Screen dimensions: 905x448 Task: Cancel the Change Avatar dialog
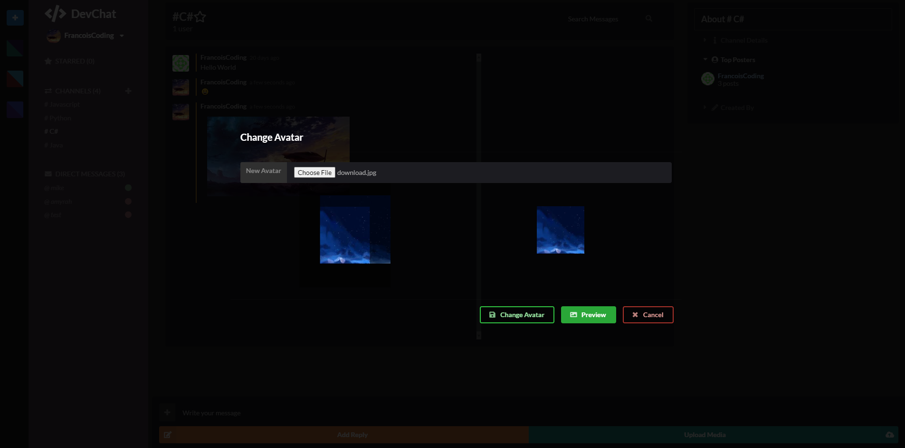click(648, 315)
